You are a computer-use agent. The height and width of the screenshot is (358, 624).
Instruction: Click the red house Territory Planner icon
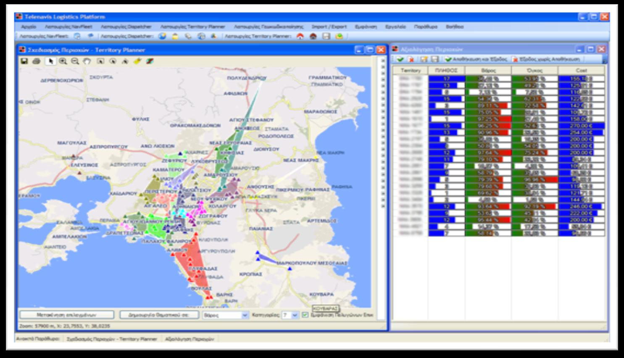click(x=300, y=37)
